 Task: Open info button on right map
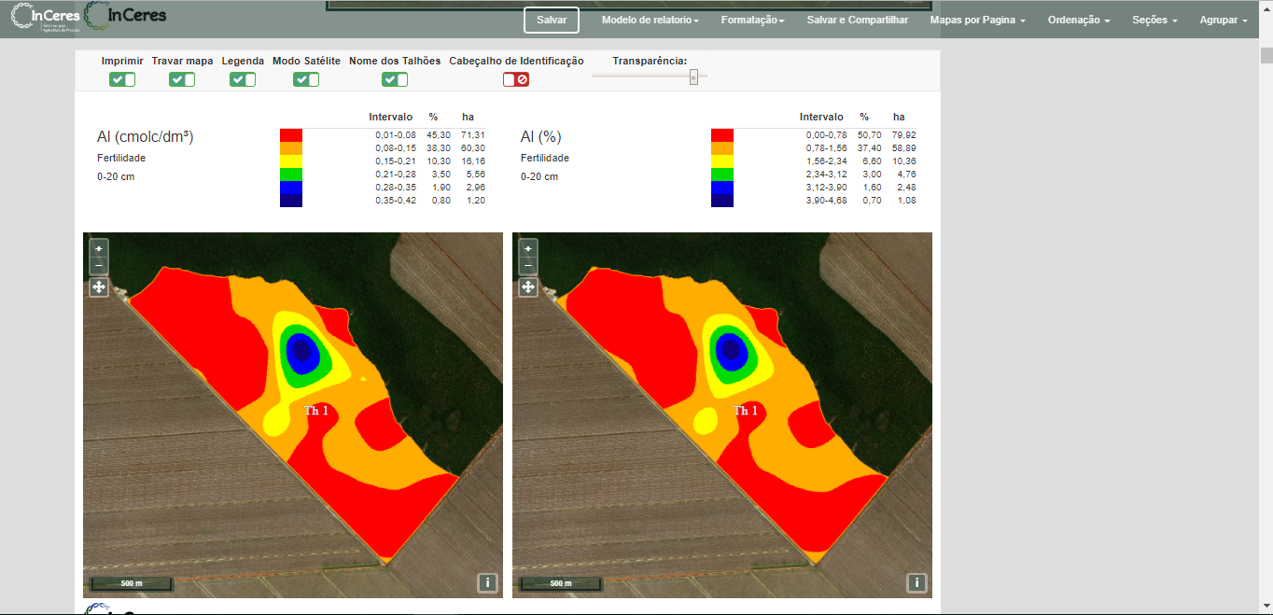point(916,583)
